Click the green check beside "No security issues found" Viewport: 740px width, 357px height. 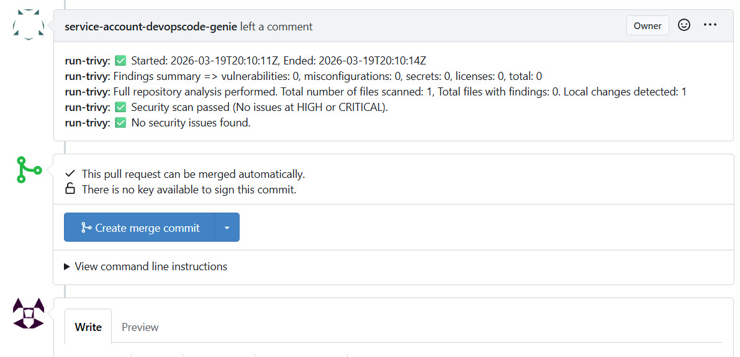tap(120, 123)
